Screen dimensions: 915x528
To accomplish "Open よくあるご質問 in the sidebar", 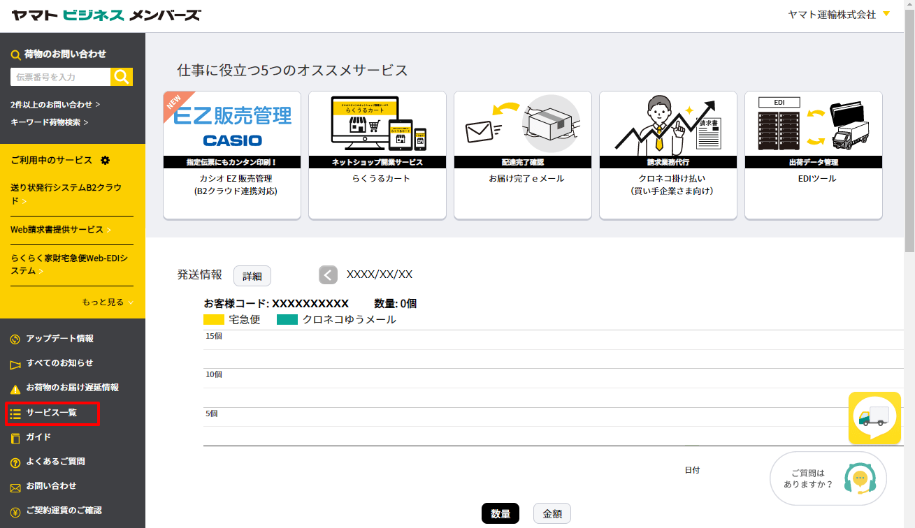I will pos(55,462).
